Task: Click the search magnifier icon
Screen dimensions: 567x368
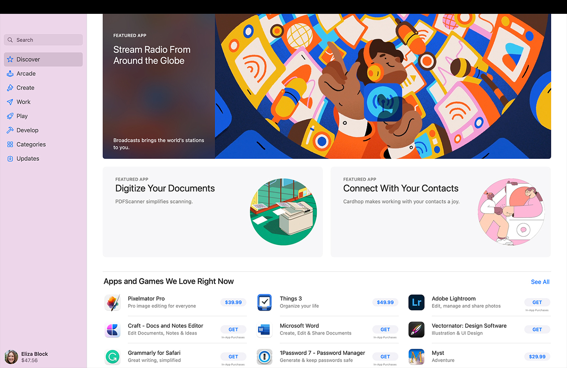Action: pyautogui.click(x=10, y=40)
